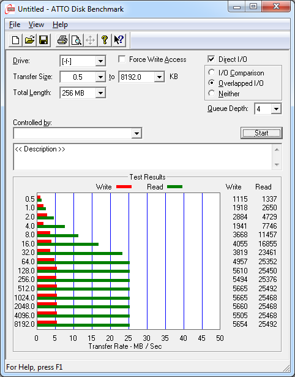Image resolution: width=295 pixels, height=377 pixels.
Task: Click the write value 3668
Action: pyautogui.click(x=240, y=234)
